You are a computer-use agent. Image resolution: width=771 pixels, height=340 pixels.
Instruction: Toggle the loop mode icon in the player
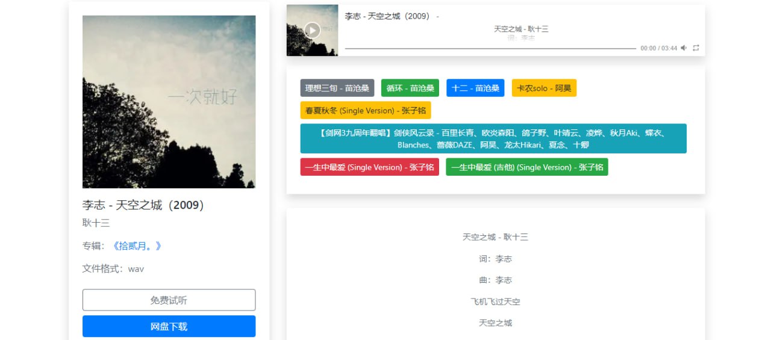click(696, 48)
